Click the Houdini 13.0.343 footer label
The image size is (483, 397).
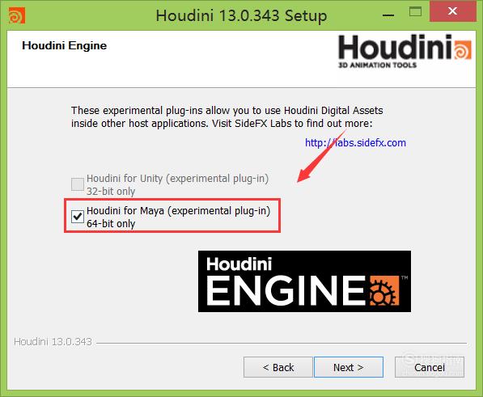pyautogui.click(x=53, y=341)
